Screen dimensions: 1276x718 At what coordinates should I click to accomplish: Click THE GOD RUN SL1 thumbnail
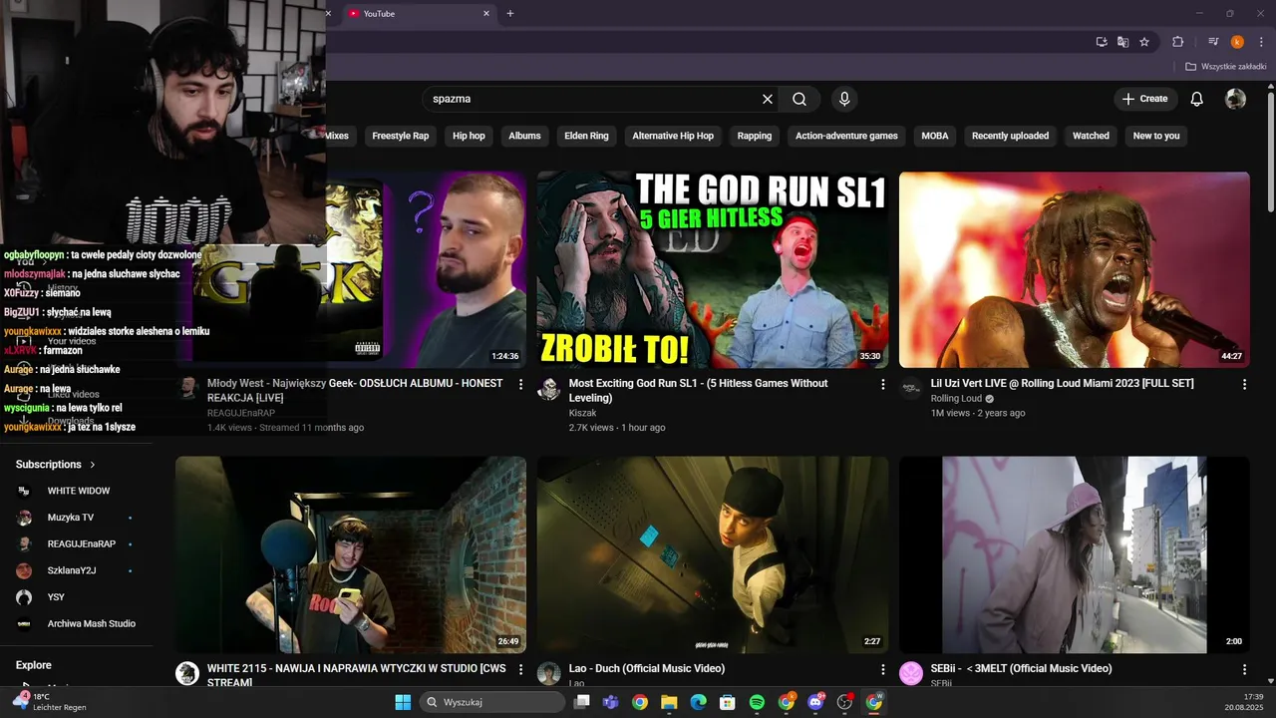click(713, 269)
